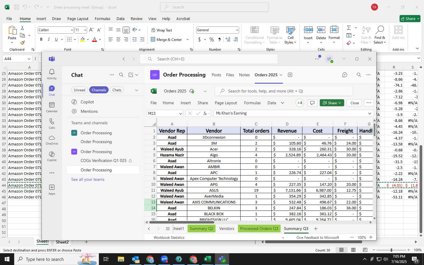Screen dimensions: 424x265
Task: Select Chats filter in Teams Chat
Action: coord(117,90)
